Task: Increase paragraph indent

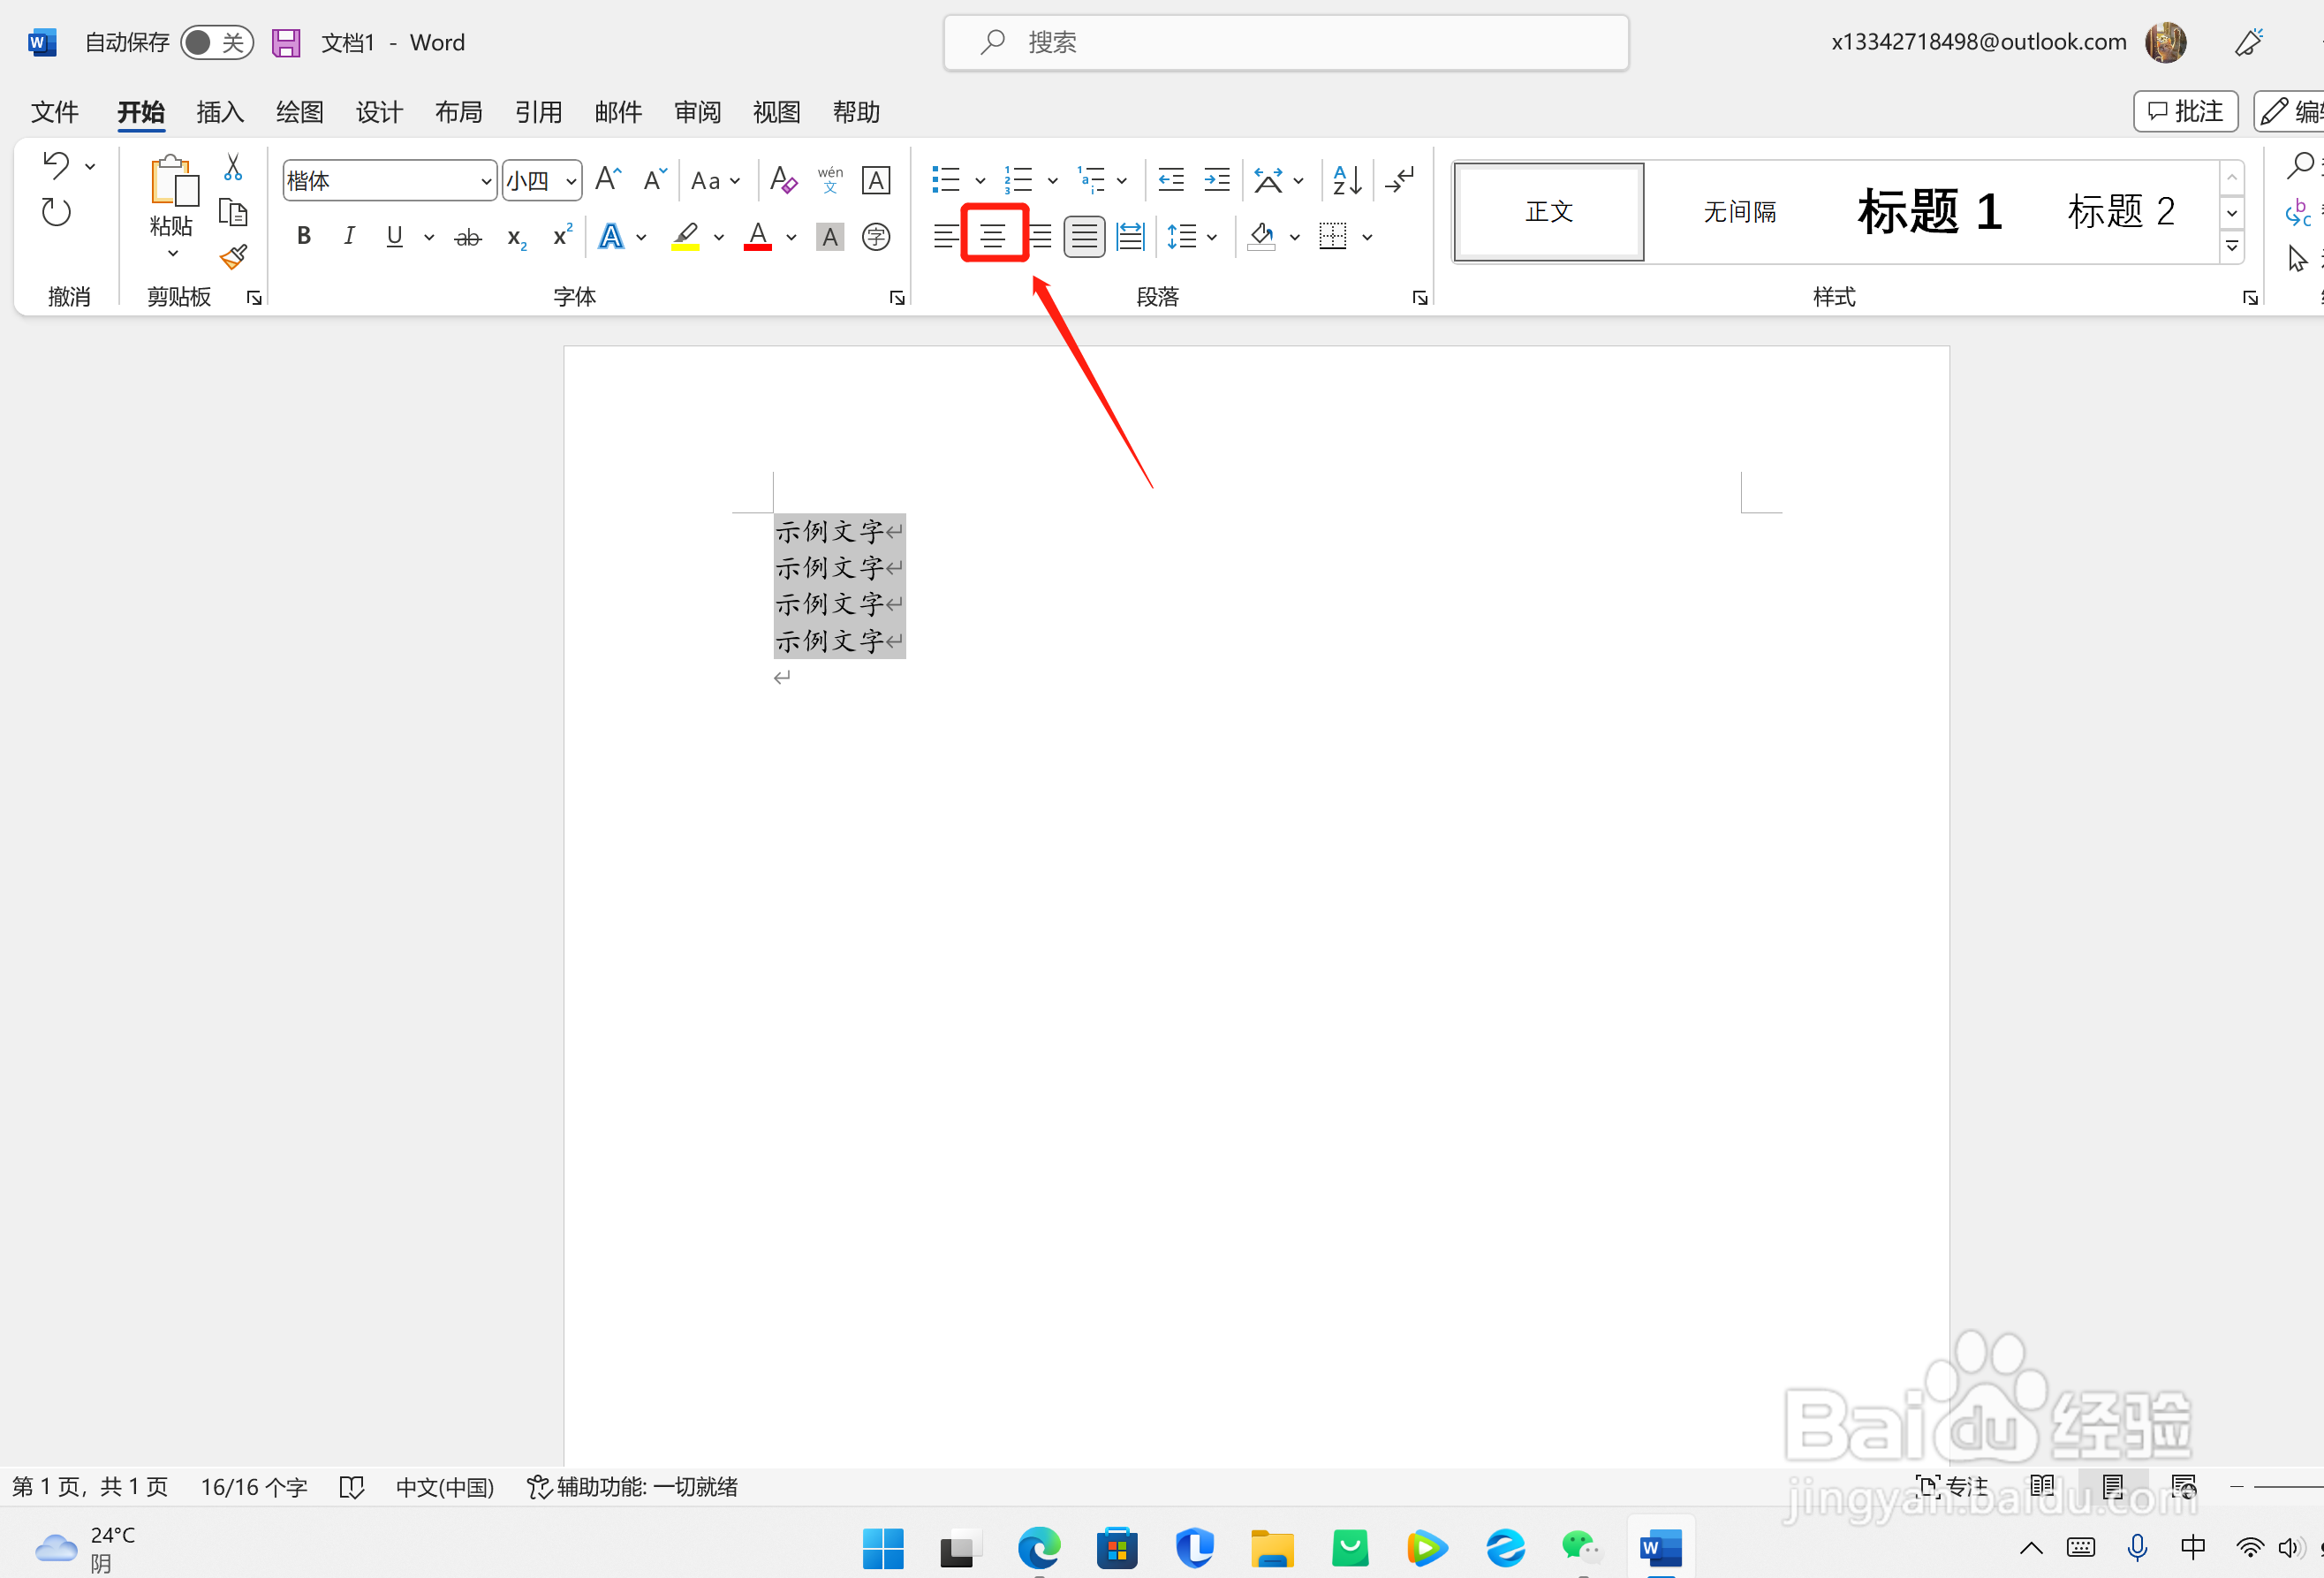Action: coord(1216,180)
